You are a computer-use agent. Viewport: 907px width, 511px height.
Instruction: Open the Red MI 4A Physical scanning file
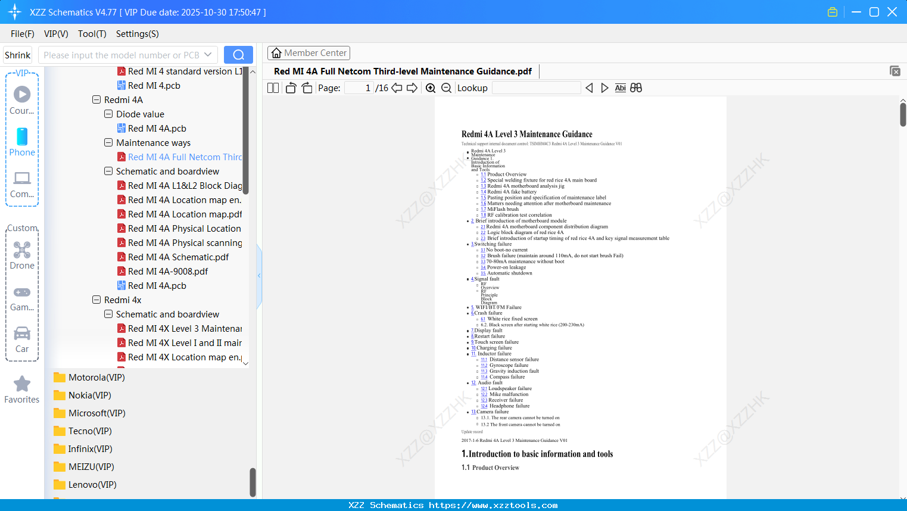point(180,242)
